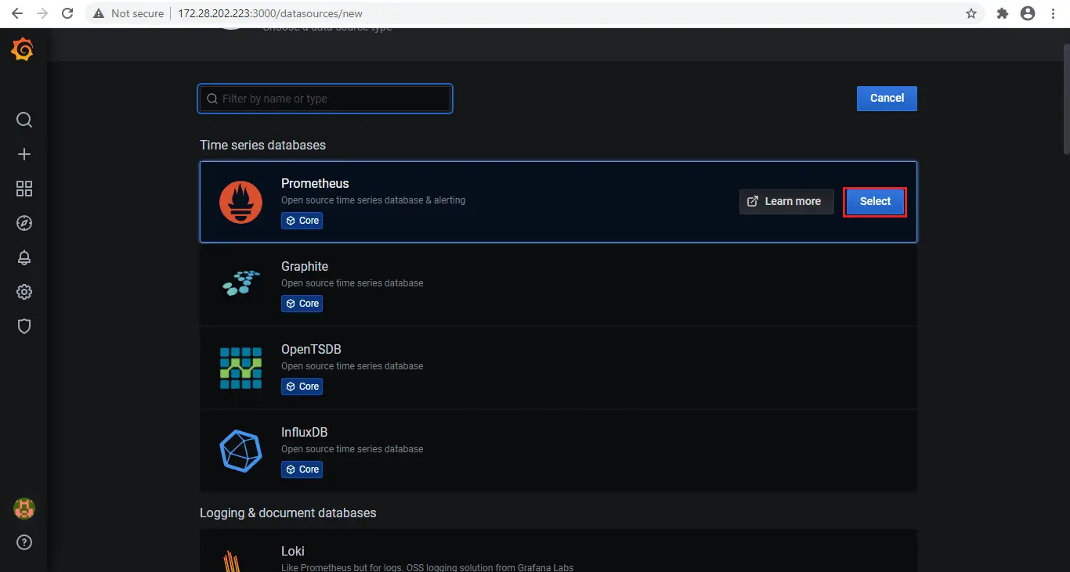The width and height of the screenshot is (1070, 572).
Task: Cancel adding a new data source
Action: click(886, 98)
